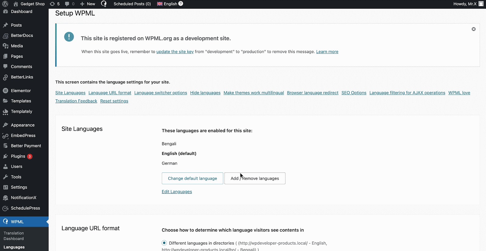Dismiss the development site notice
Viewport: 486px width, 251px height.
coord(474,29)
